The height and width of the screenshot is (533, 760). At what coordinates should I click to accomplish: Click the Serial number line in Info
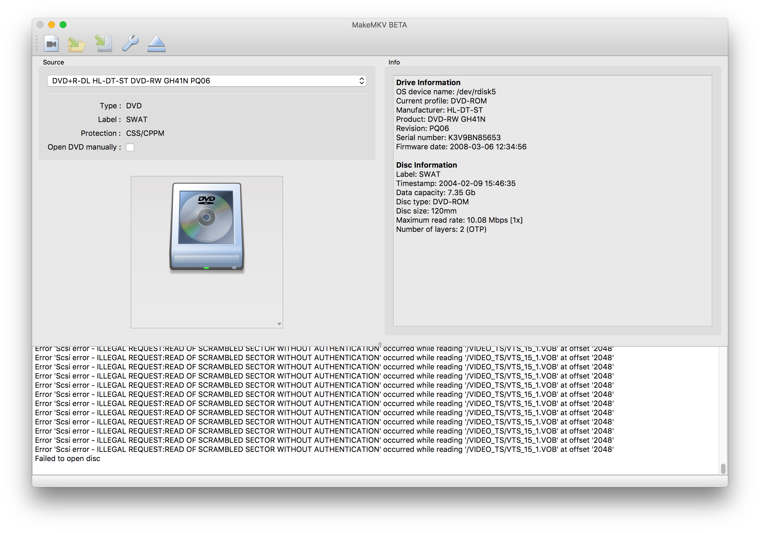coord(448,137)
